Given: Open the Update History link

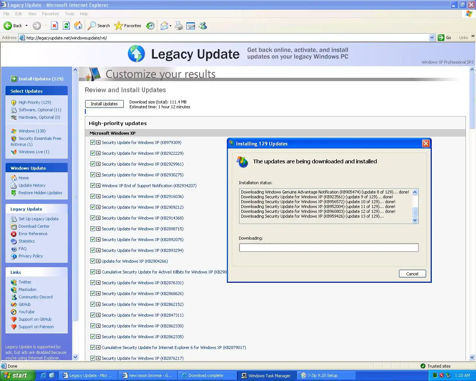Looking at the screenshot, I should coord(32,185).
